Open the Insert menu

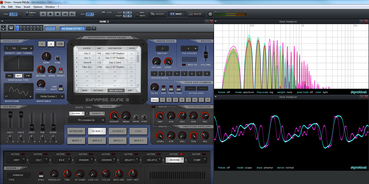click(x=27, y=7)
